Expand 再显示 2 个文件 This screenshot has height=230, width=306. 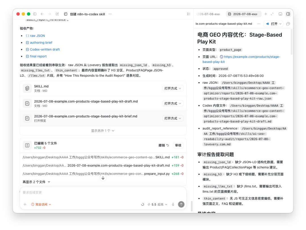[36, 182]
